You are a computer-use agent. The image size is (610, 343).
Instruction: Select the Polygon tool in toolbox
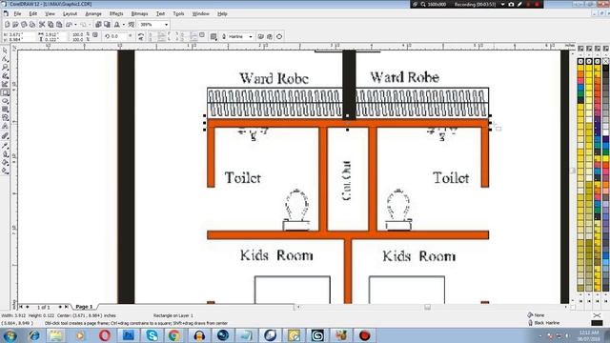[x=5, y=110]
